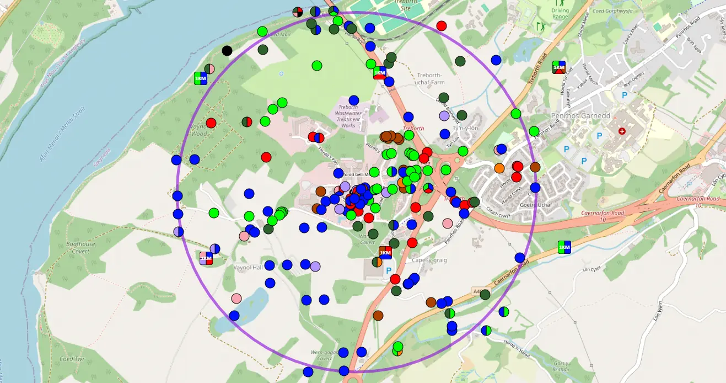
Task: Click the 1KM marker on Caernarfon Road
Action: point(566,247)
